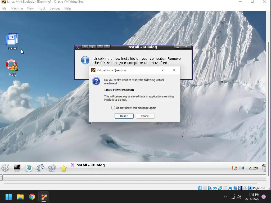Image resolution: width=271 pixels, height=203 pixels.
Task: Enable Do not show this message again
Action: click(x=113, y=108)
